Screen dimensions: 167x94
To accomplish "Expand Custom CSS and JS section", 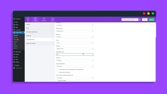I will click(39, 43).
